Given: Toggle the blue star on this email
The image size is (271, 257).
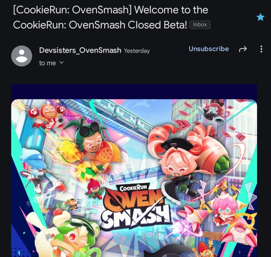Looking at the screenshot, I should (261, 17).
